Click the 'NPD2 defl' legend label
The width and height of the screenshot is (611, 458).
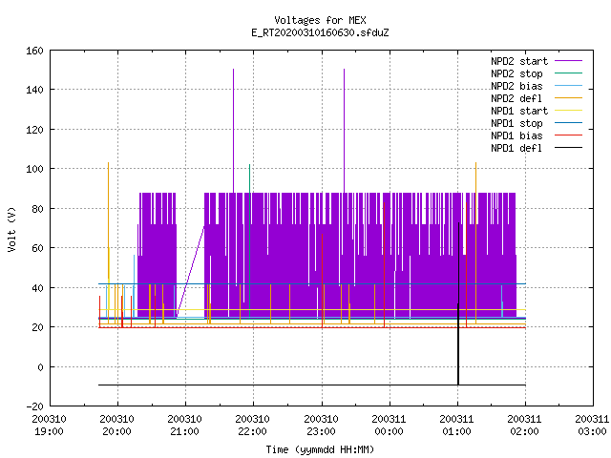pyautogui.click(x=516, y=98)
